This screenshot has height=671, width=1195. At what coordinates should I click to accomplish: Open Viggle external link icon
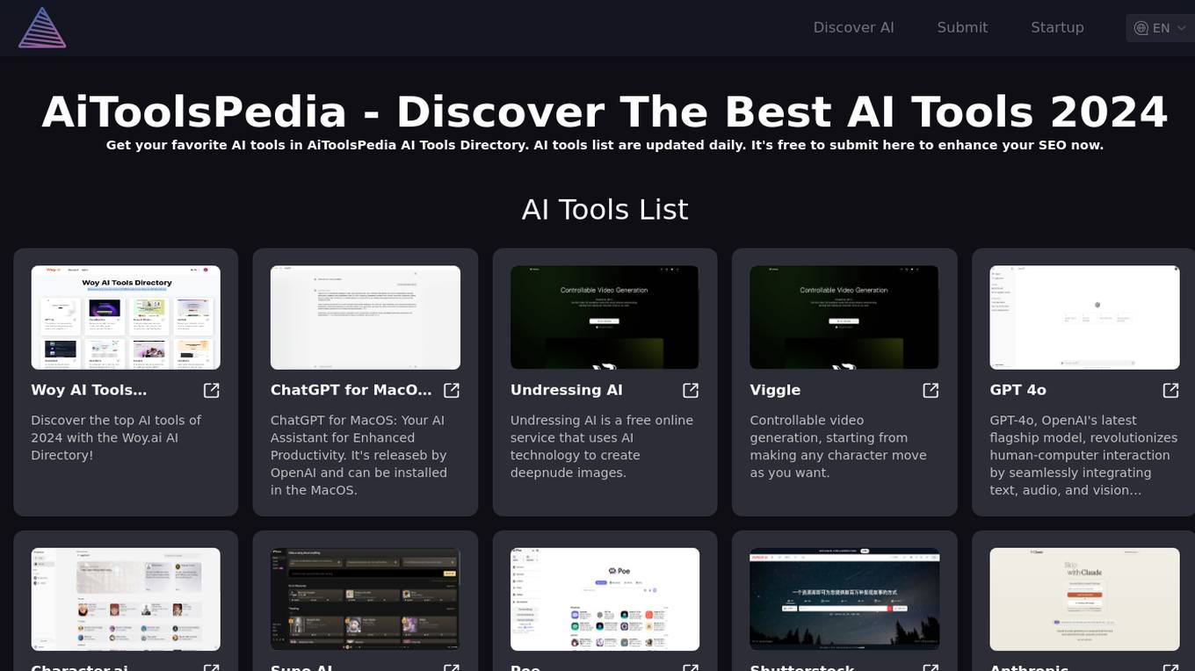coord(931,390)
